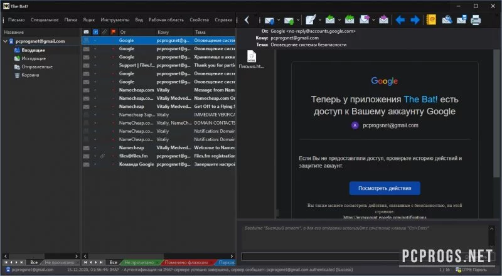This screenshot has width=502, height=276.
Task: Open the Свойства menu
Action: [199, 20]
